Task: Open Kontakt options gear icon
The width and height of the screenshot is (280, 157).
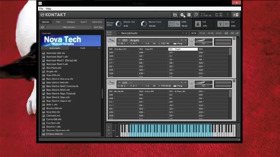Action: (x=182, y=15)
